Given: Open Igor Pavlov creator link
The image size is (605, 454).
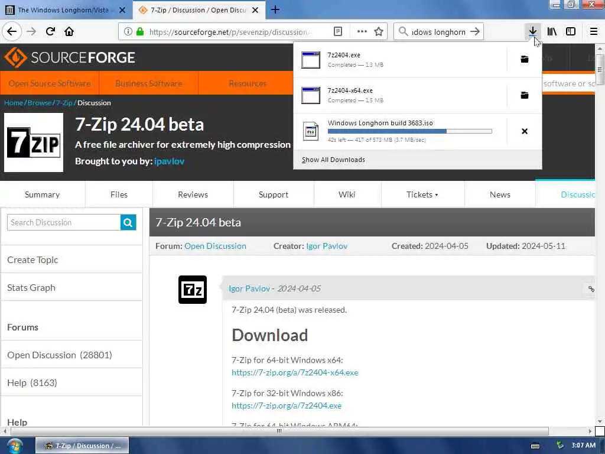Looking at the screenshot, I should (326, 246).
